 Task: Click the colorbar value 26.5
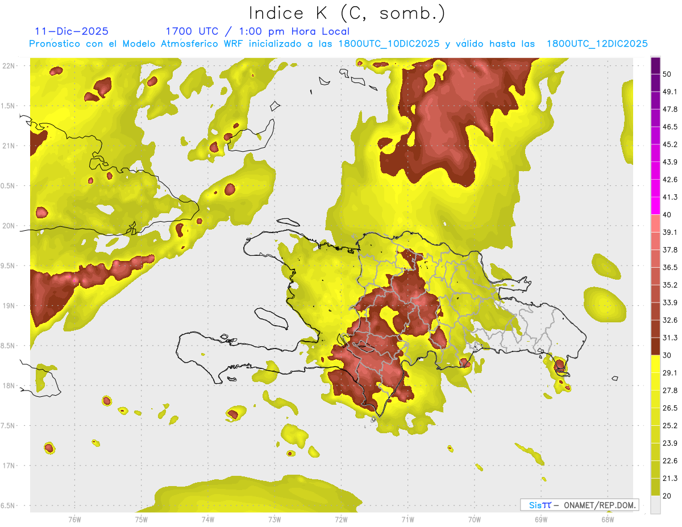click(670, 408)
